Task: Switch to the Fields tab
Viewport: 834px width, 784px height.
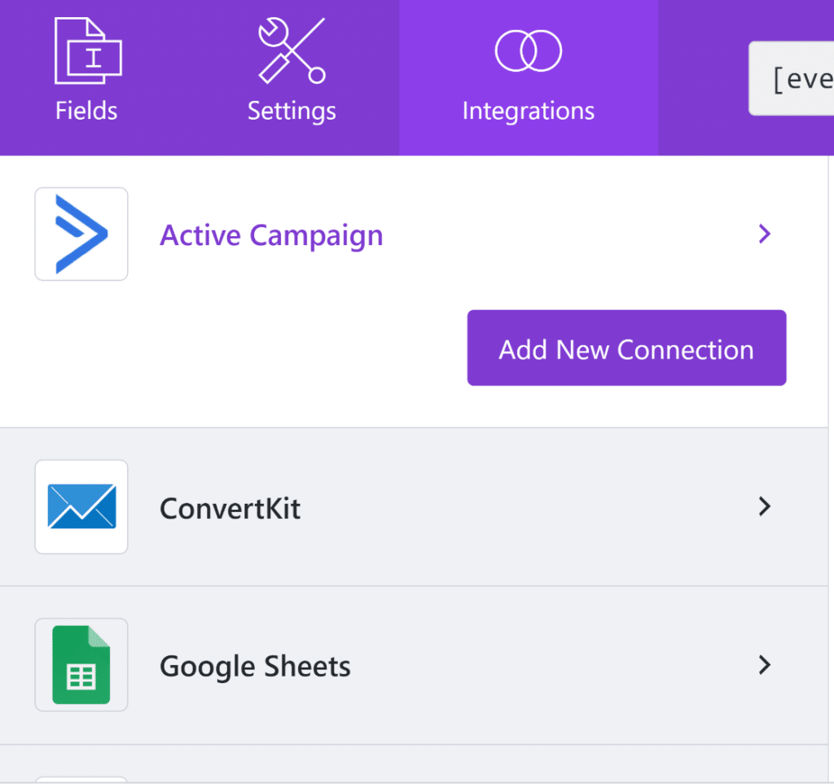Action: tap(86, 77)
